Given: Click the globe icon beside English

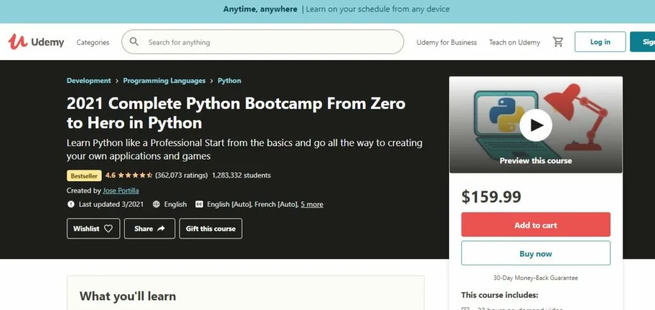Looking at the screenshot, I should (x=156, y=204).
